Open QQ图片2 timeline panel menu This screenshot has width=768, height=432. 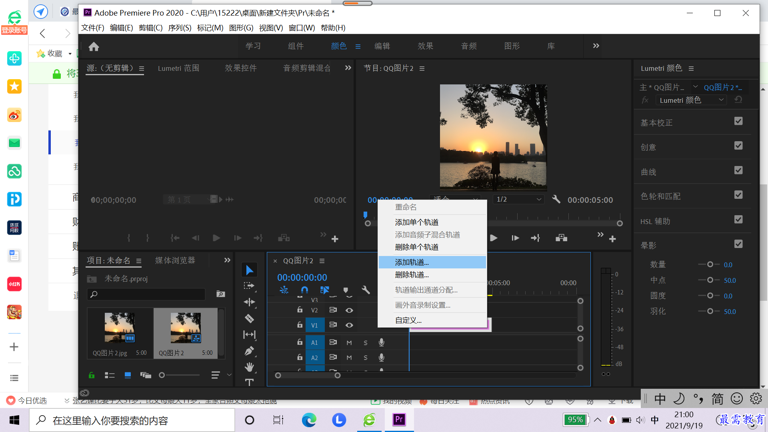point(322,261)
